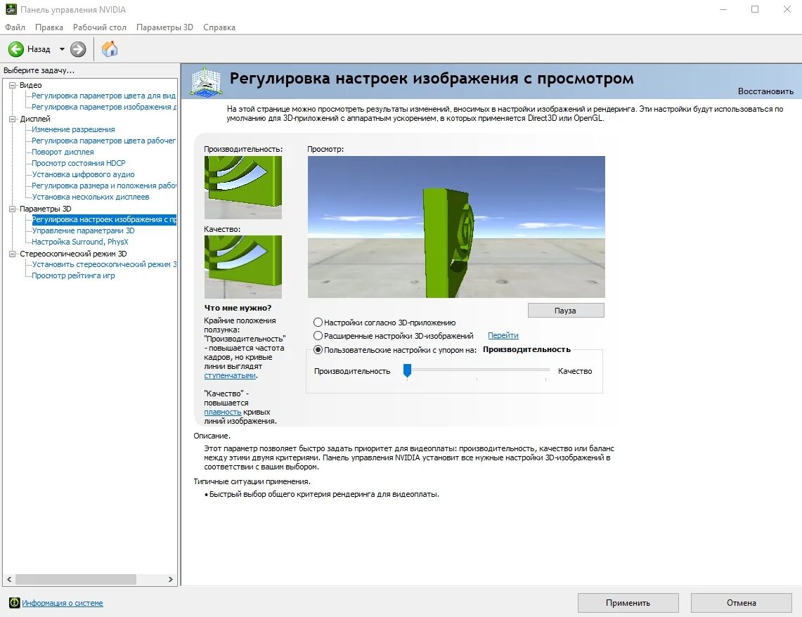Open Установить стереоскопический режим 3D
Screen dimensions: 802x617
click(104, 264)
